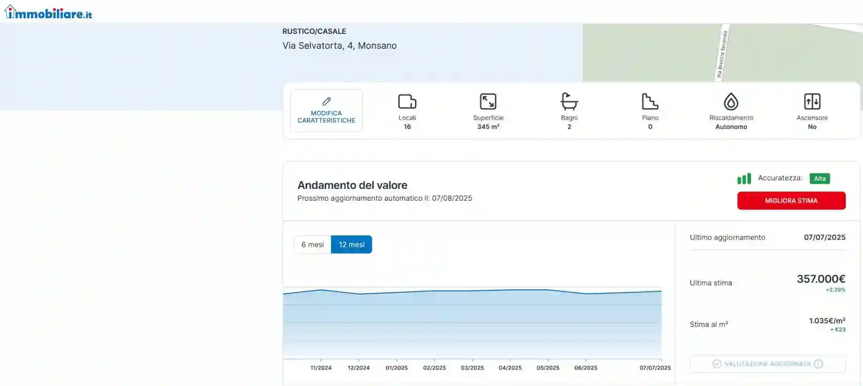Click the 357.000€ latest estimate value

coord(821,279)
